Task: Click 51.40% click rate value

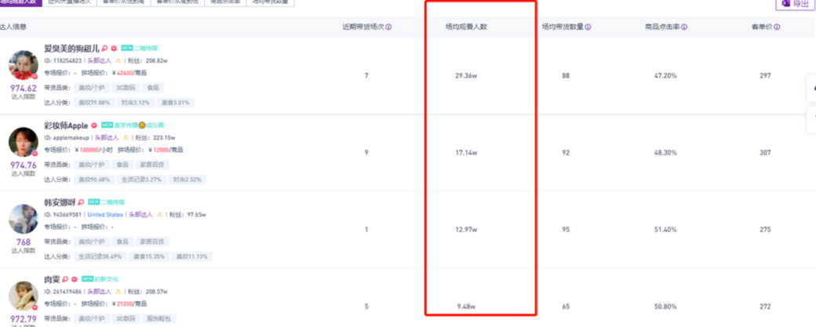Action: 665,230
